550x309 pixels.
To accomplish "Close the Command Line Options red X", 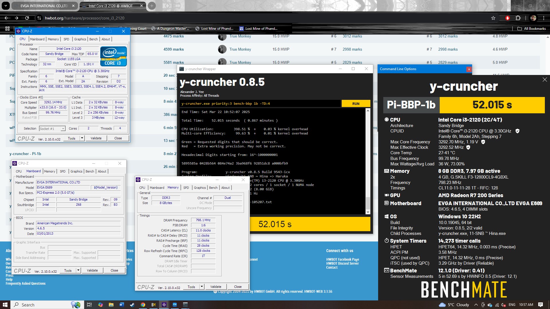I will pyautogui.click(x=469, y=69).
